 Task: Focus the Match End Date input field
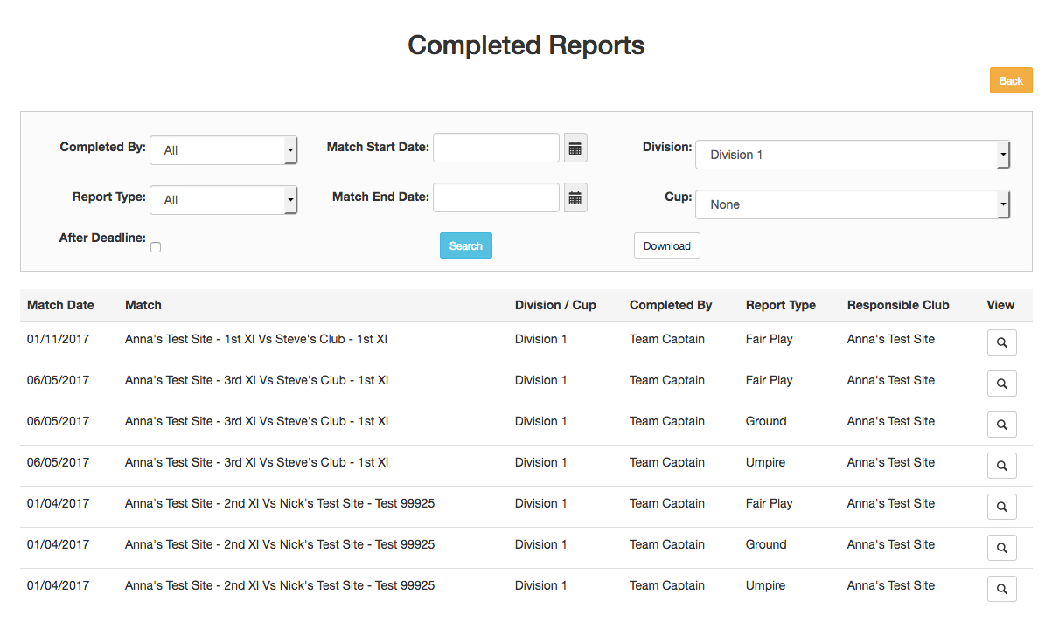(x=496, y=197)
